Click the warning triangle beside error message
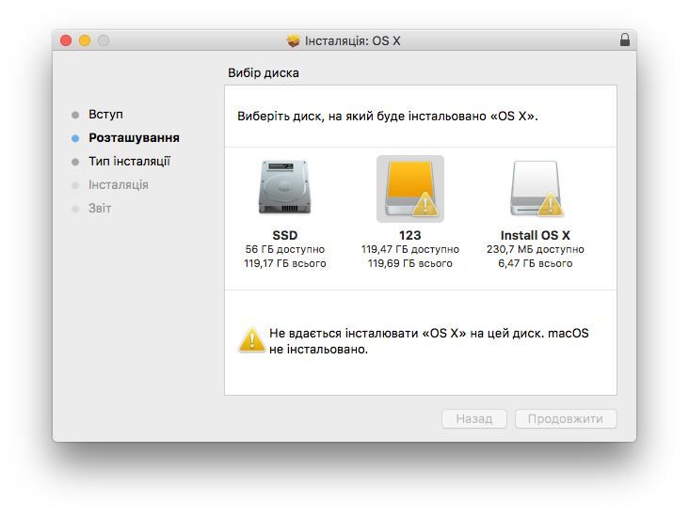The image size is (689, 517). pos(251,340)
